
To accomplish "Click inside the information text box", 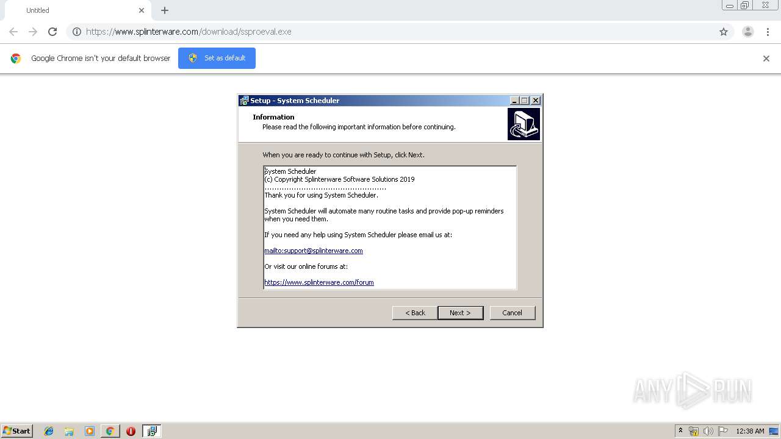I will click(390, 227).
